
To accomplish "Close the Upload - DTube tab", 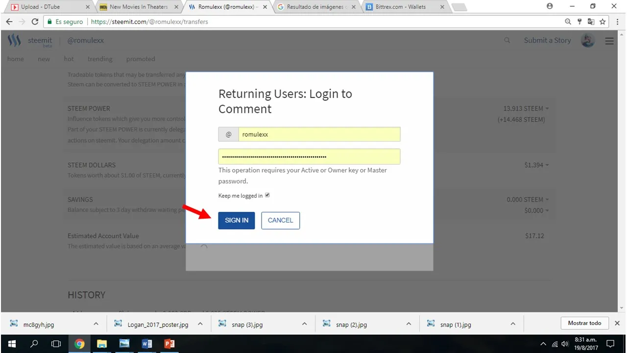I will coord(88,7).
